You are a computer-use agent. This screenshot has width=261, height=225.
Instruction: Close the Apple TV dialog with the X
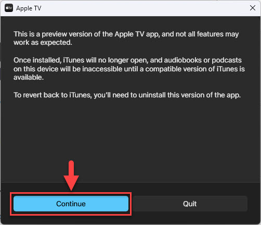pos(253,8)
